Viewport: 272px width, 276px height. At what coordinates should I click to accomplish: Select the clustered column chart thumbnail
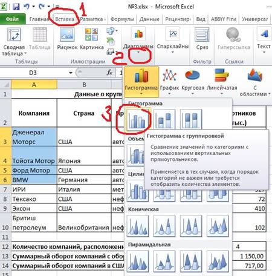coord(138,120)
